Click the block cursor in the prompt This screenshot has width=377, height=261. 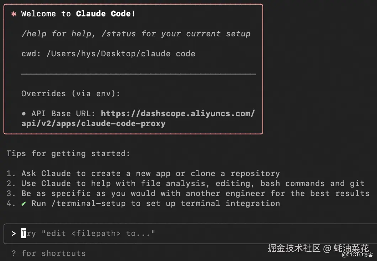tap(24, 234)
